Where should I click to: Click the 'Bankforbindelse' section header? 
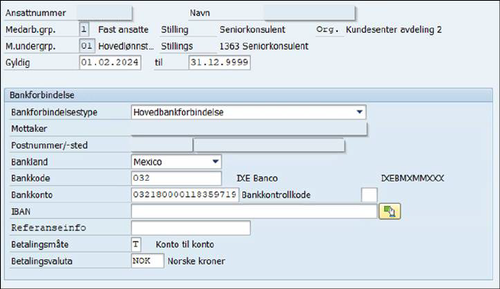pyautogui.click(x=248, y=95)
